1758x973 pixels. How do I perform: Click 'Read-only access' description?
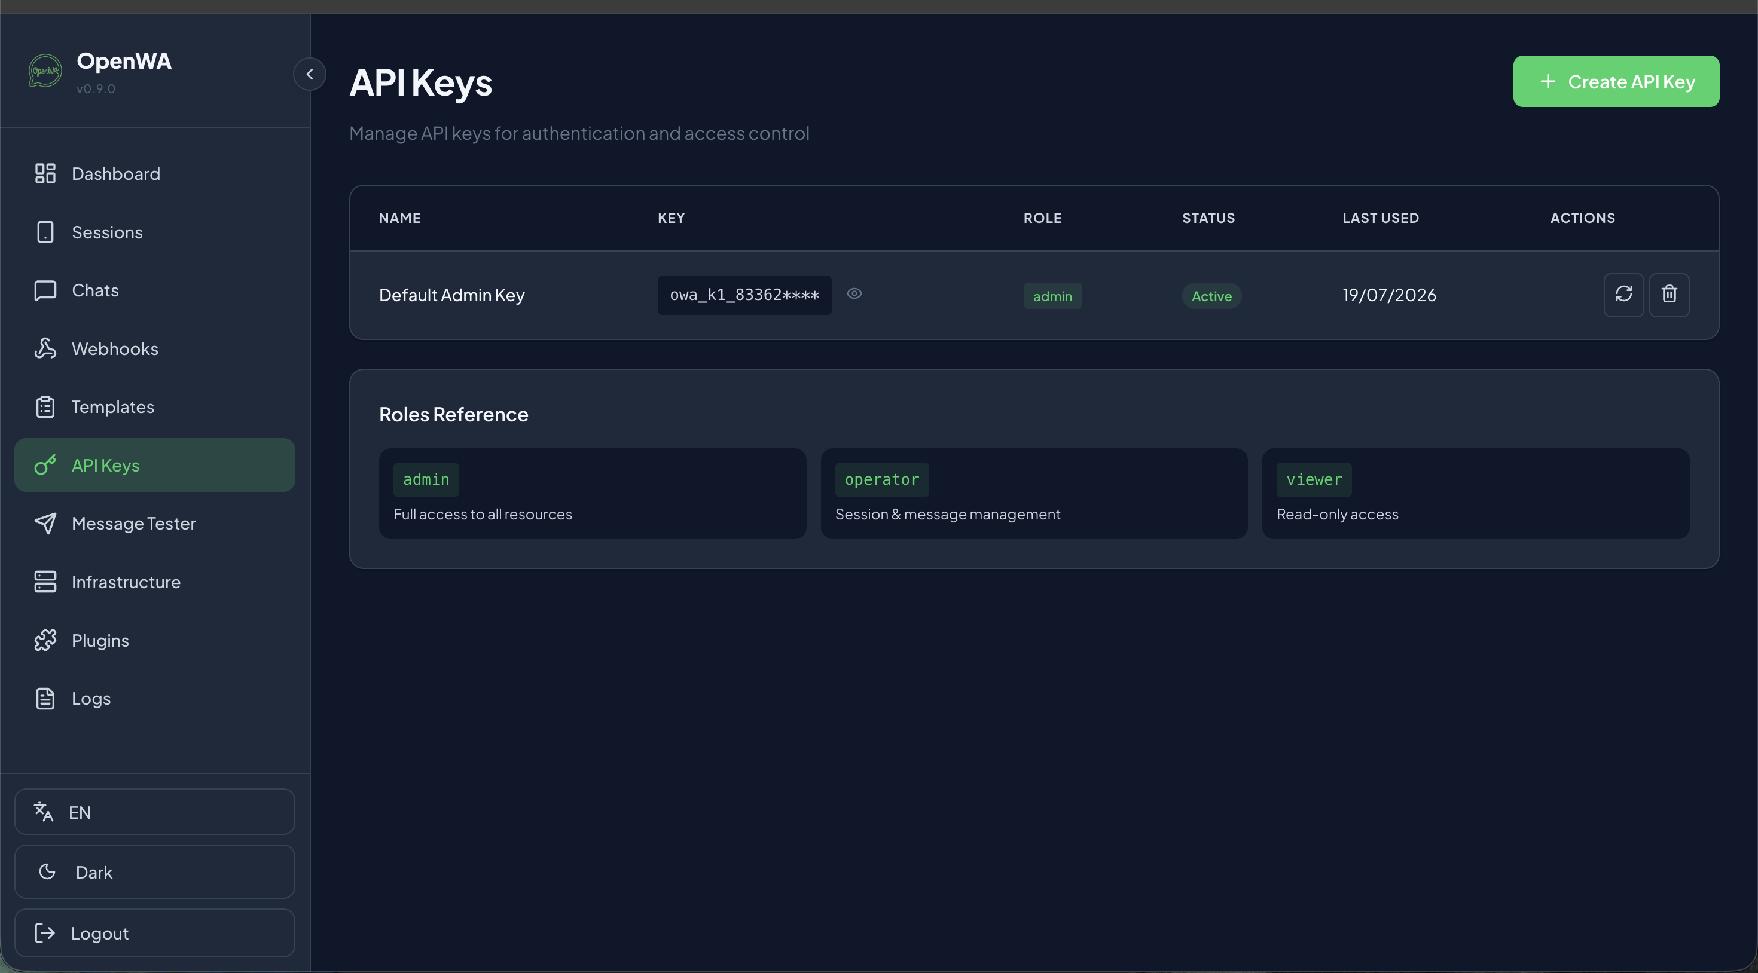click(1338, 514)
